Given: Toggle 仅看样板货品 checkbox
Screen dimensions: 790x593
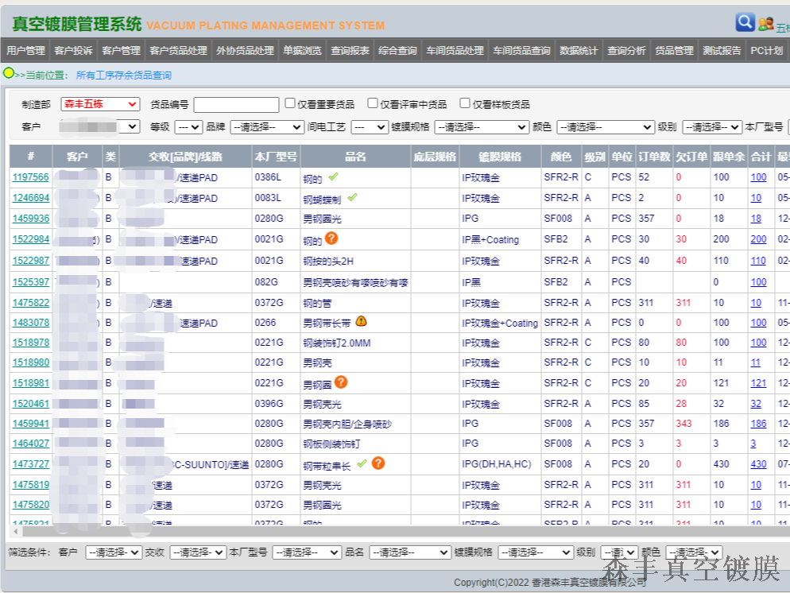Looking at the screenshot, I should tap(464, 103).
